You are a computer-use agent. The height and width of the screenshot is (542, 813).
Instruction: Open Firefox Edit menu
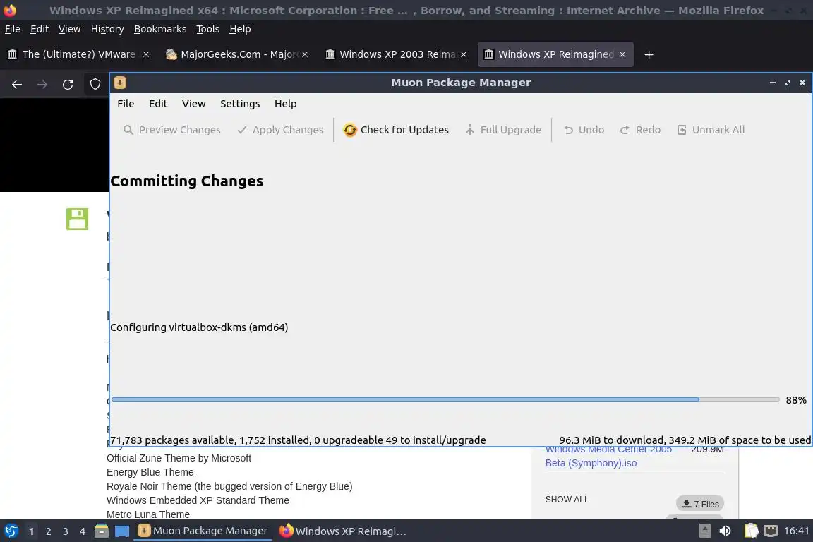click(x=40, y=29)
